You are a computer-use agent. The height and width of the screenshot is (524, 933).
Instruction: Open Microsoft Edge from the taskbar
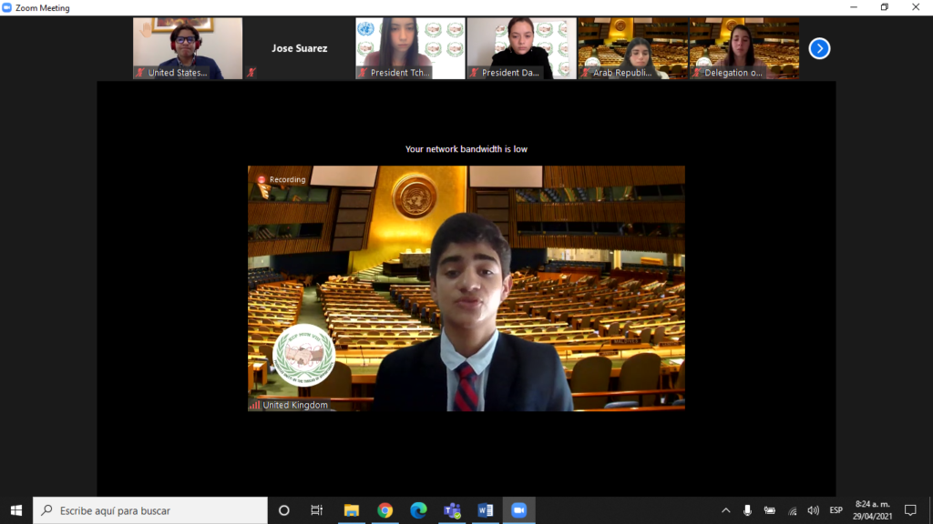click(x=416, y=510)
